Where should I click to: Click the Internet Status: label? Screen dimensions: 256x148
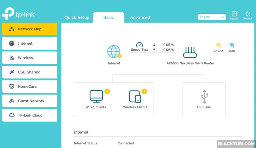pos(86,143)
